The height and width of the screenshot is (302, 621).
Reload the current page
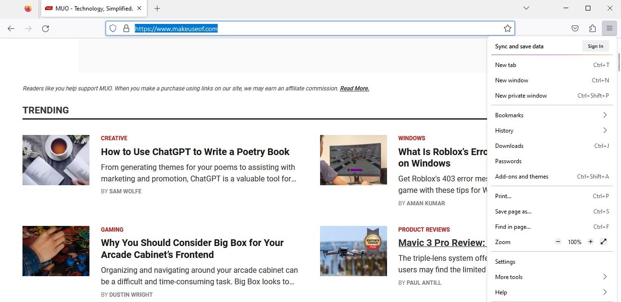(x=45, y=28)
